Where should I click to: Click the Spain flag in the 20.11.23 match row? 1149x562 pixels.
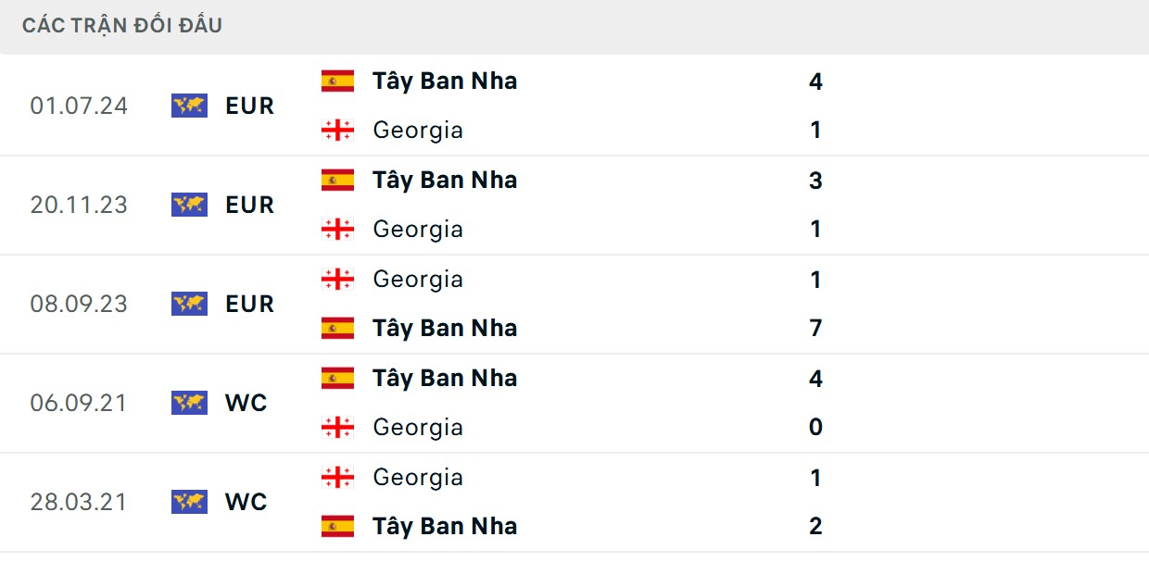pyautogui.click(x=337, y=180)
